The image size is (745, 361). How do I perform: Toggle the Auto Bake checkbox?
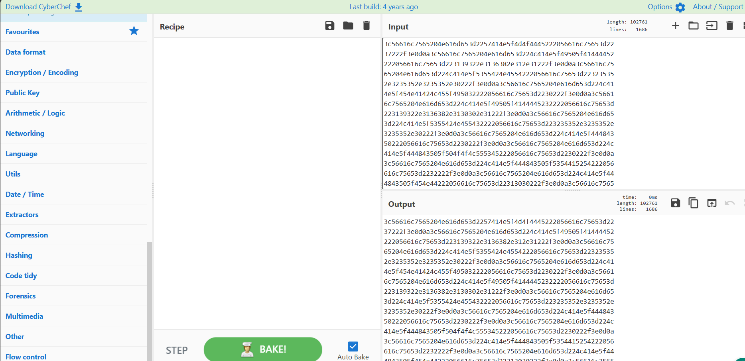(353, 346)
